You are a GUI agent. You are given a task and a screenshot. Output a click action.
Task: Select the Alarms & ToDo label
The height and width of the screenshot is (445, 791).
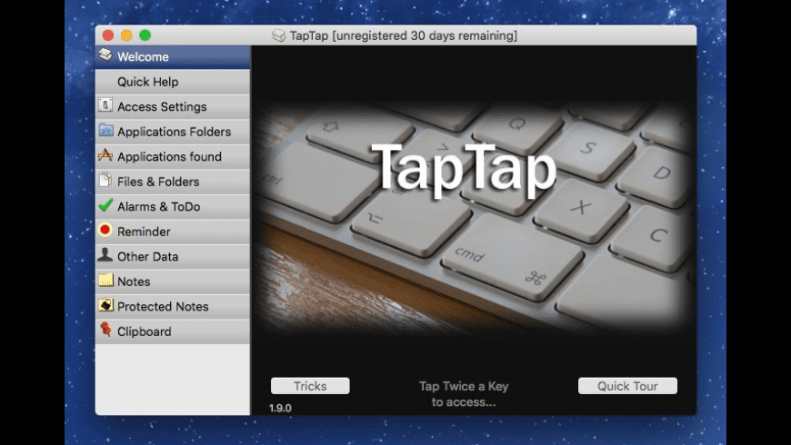click(x=159, y=207)
